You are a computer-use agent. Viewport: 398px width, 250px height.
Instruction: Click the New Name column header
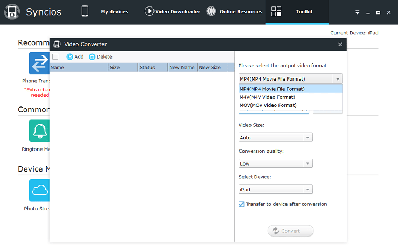point(183,67)
